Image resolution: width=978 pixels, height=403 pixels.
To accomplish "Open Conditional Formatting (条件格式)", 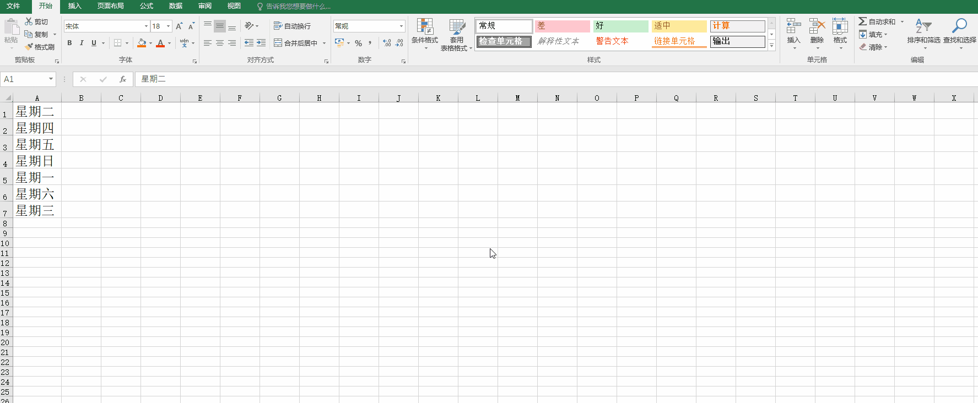I will (x=425, y=34).
